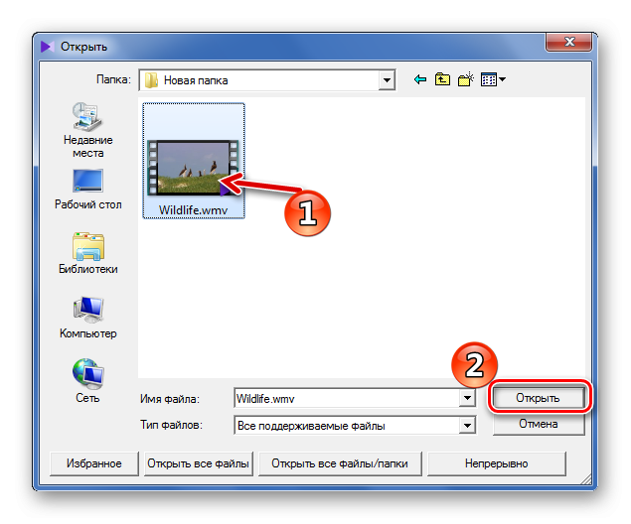Go up one folder level
The image size is (631, 524).
(x=442, y=79)
